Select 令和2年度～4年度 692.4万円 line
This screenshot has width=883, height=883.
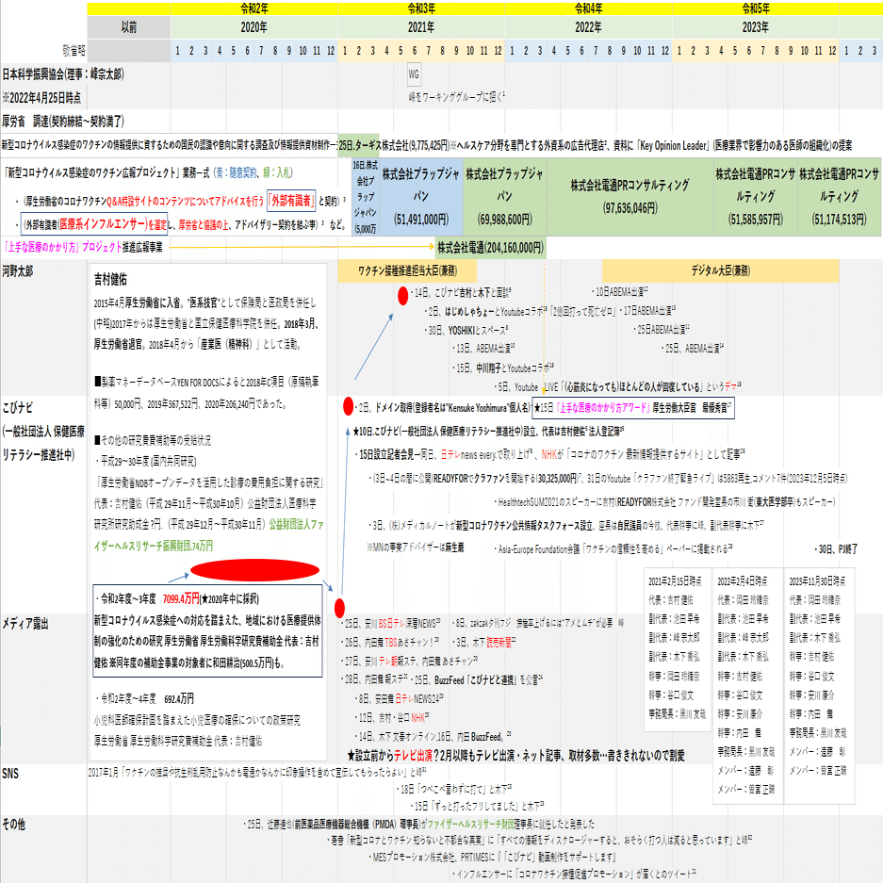tap(144, 699)
